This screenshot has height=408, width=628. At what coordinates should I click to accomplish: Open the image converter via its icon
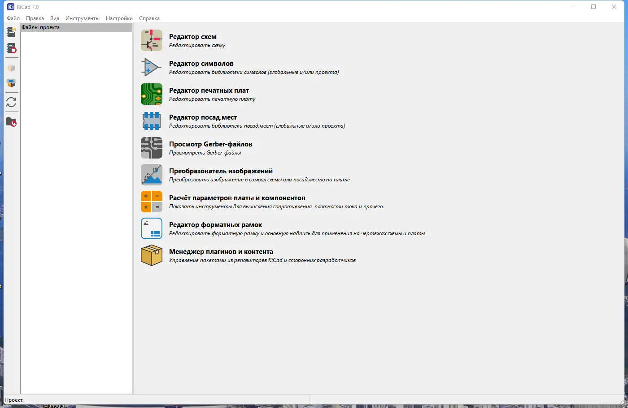click(152, 175)
